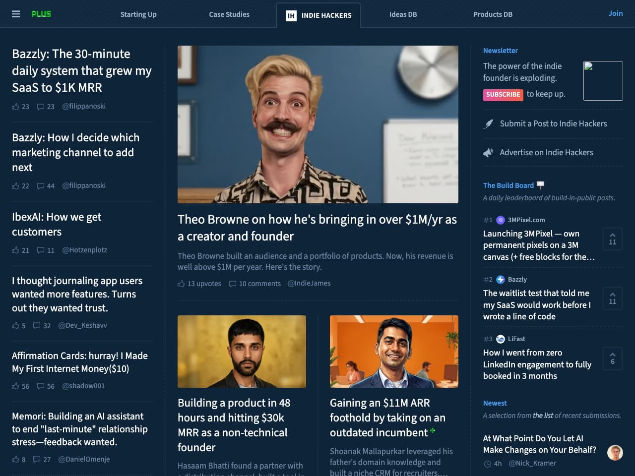Upvote the Launching 3MPixel build board post
The height and width of the screenshot is (476, 635).
[x=613, y=239]
